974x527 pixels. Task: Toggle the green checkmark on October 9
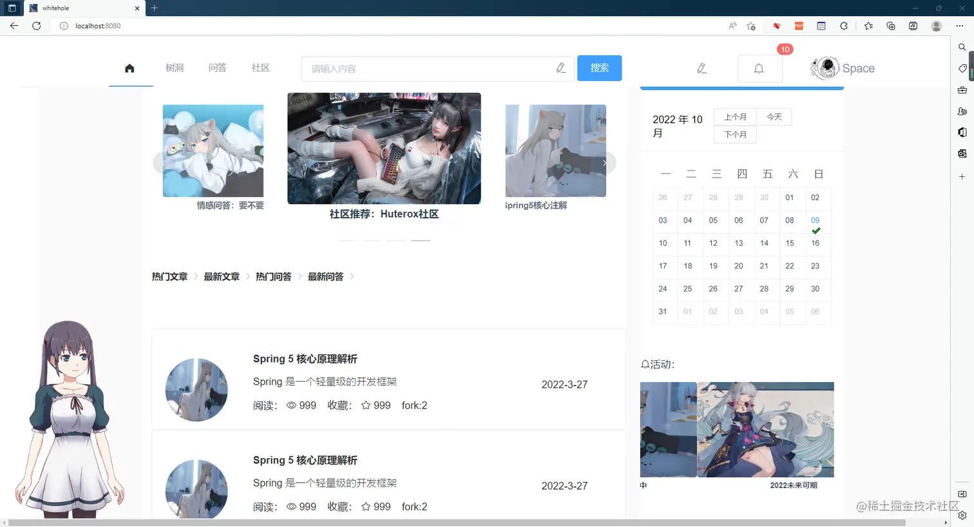[817, 230]
